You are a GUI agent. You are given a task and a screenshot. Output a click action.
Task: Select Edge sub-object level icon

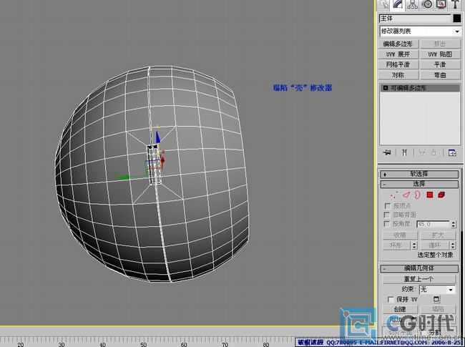coord(406,195)
